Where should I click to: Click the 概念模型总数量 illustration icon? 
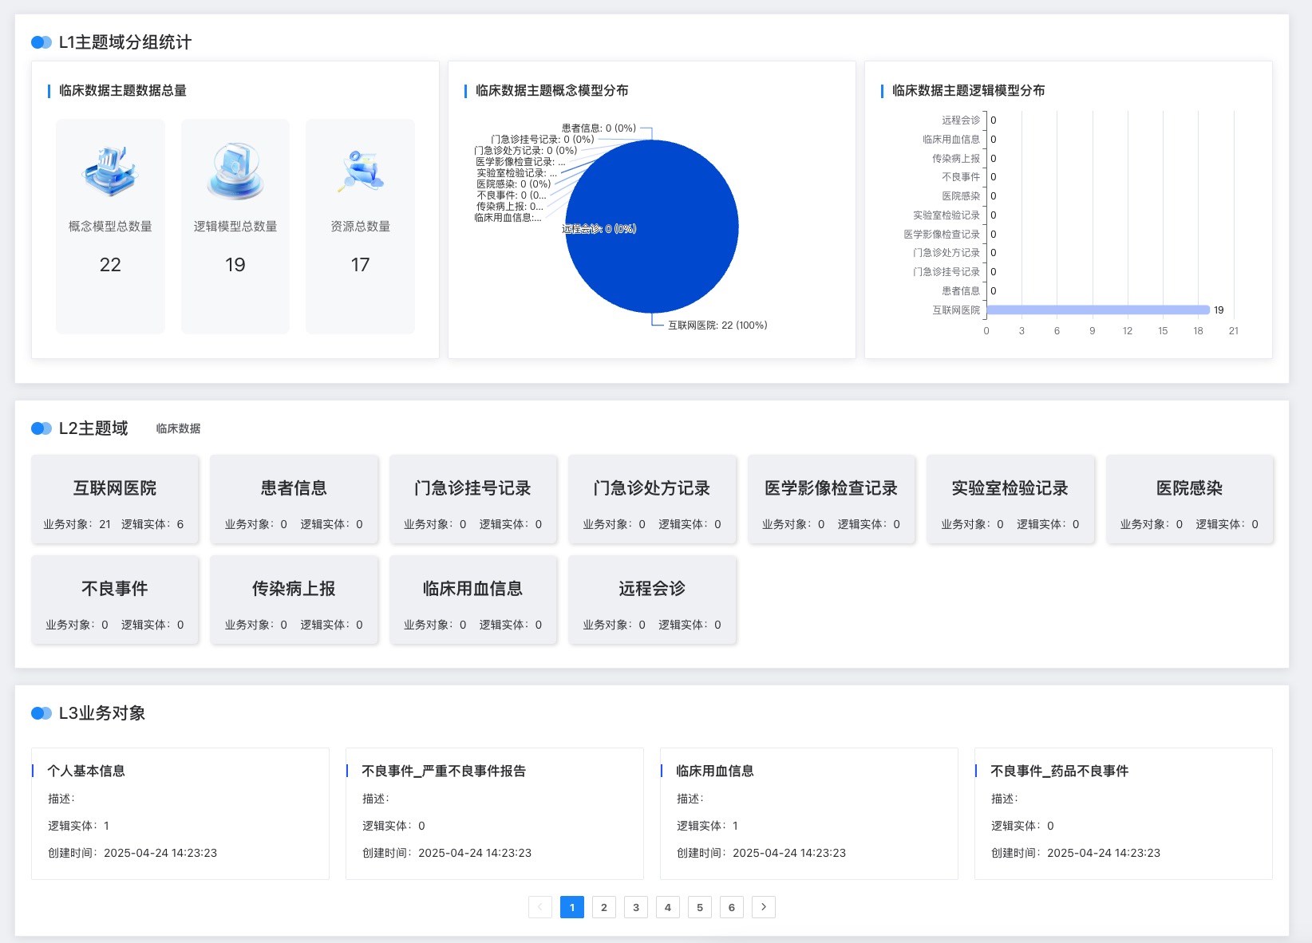point(110,171)
